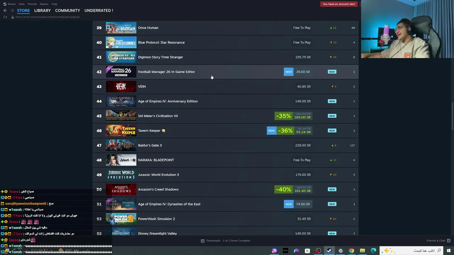This screenshot has height=255, width=454.
Task: Click the NEW rank tag for Disney Dreamlight Valley
Action: pyautogui.click(x=332, y=233)
